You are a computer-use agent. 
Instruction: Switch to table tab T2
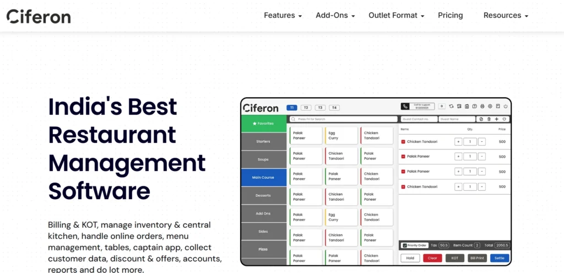306,108
